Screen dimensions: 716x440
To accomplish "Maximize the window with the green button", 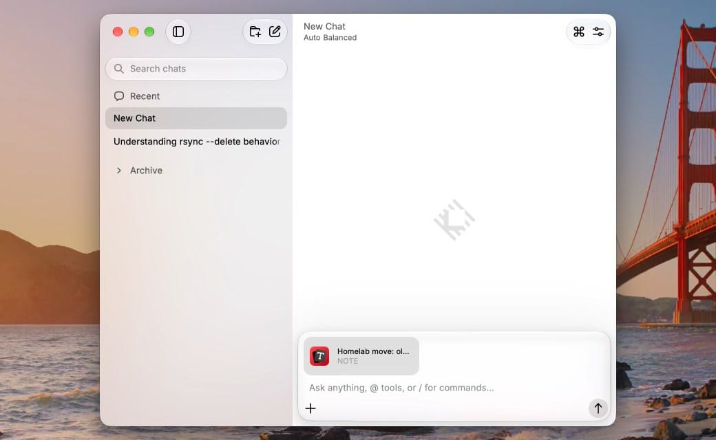I will click(149, 32).
